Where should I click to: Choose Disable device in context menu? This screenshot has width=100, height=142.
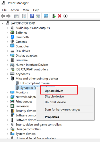coord(54,97)
